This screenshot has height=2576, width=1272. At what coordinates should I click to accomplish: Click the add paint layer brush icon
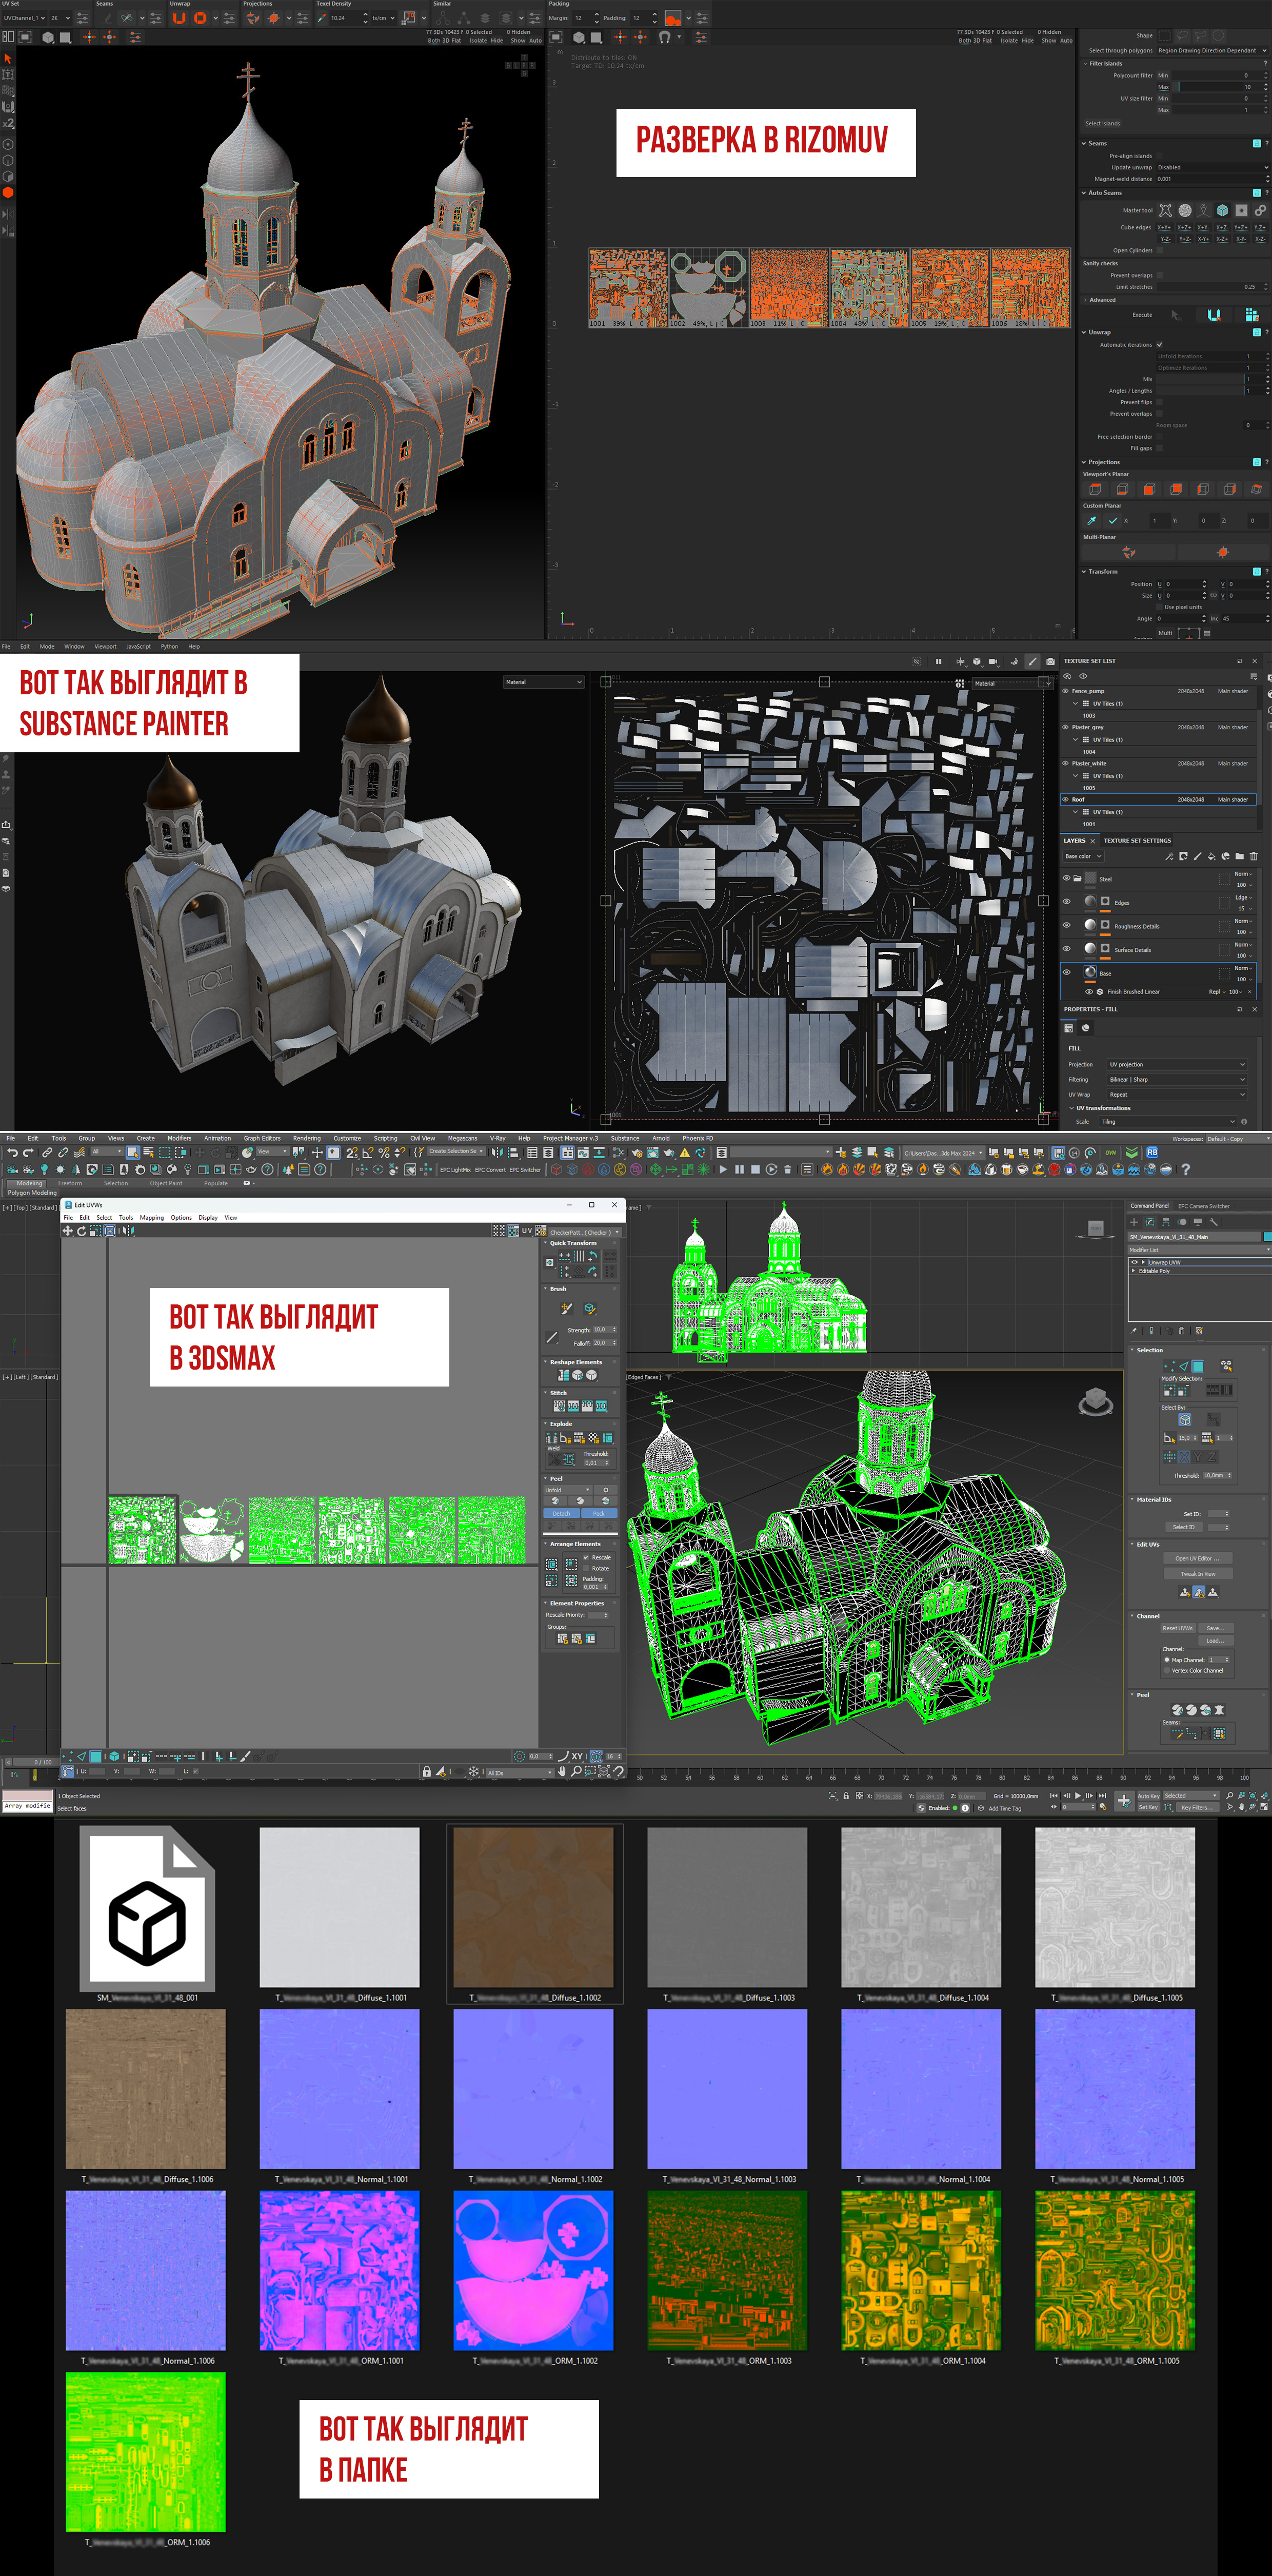click(1197, 856)
